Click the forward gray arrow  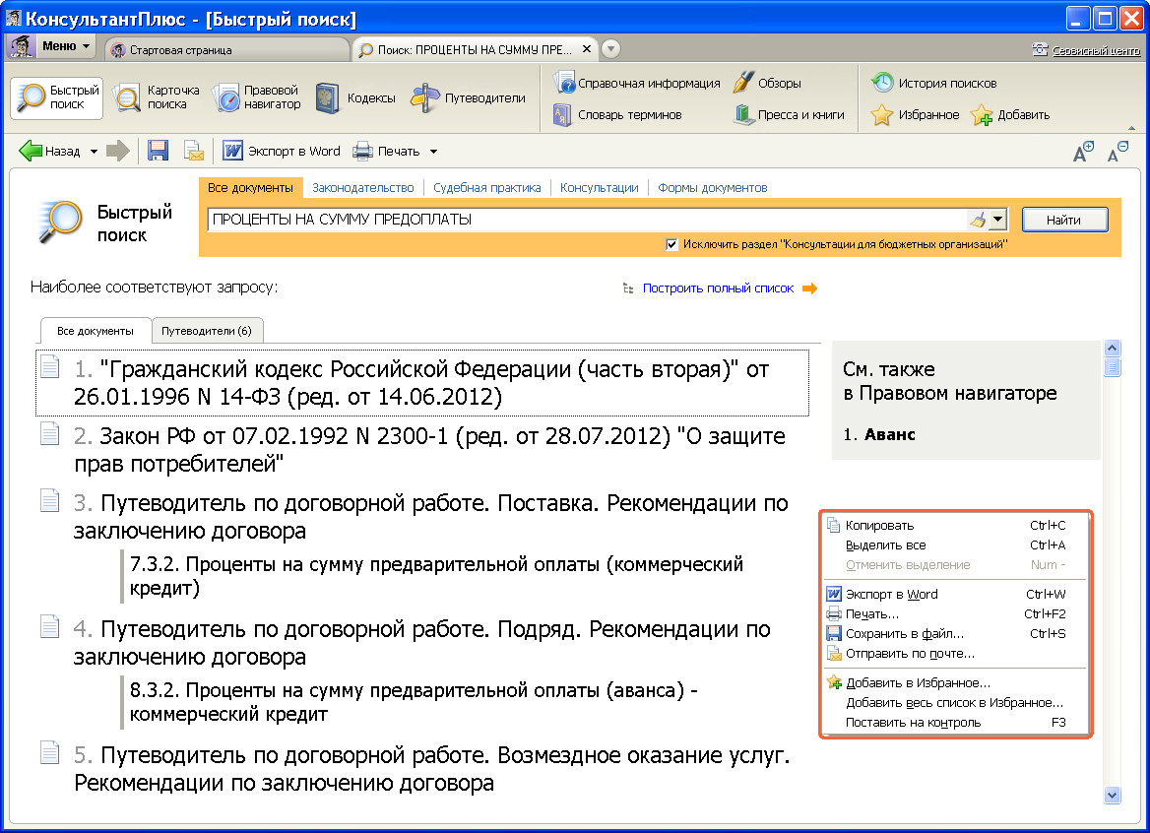pyautogui.click(x=117, y=151)
